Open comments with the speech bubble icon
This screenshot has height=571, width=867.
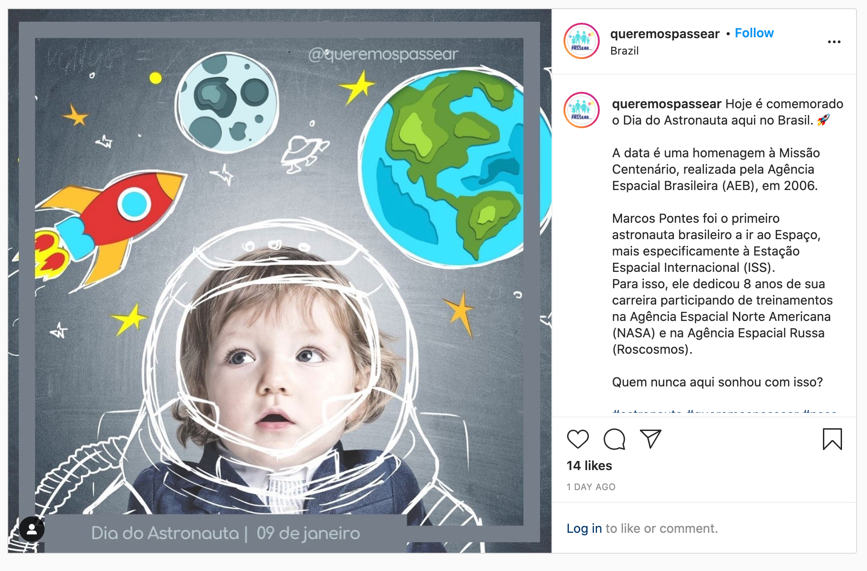[614, 439]
